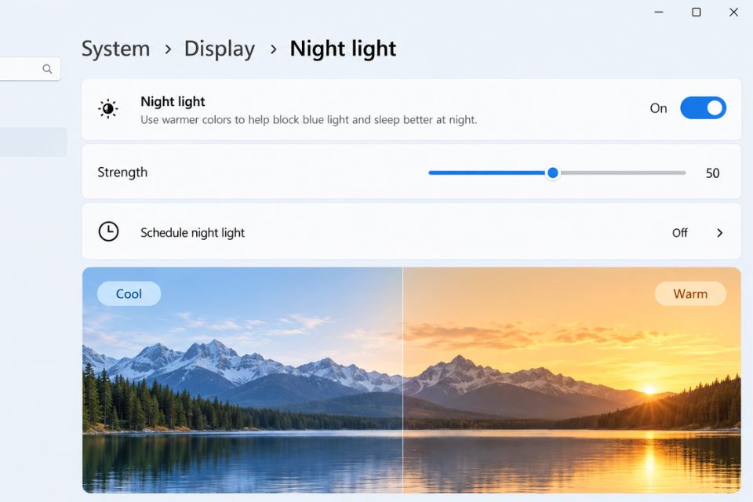The height and width of the screenshot is (502, 753).
Task: Click the Night light breadcrumb title
Action: (x=343, y=49)
